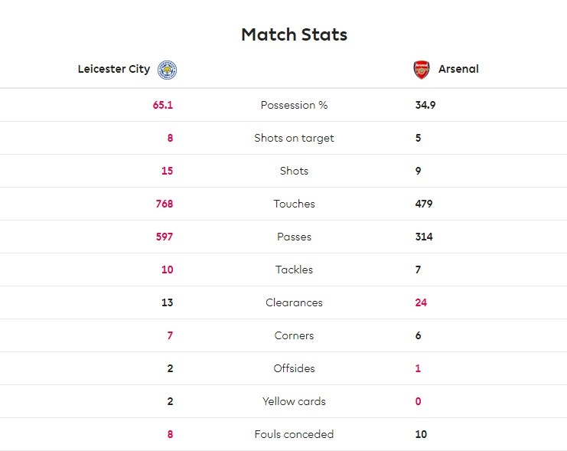Screen dimensions: 567x451
Task: Click Leicester's 65.1 possession value
Action: 163,105
